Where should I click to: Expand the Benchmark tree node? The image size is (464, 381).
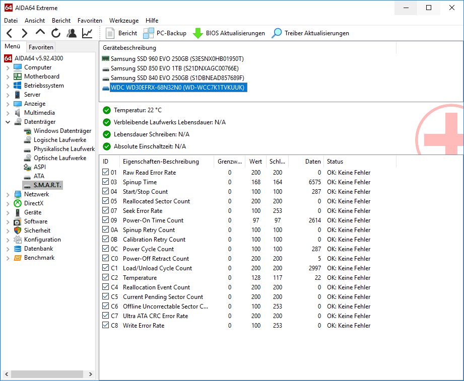[8, 258]
